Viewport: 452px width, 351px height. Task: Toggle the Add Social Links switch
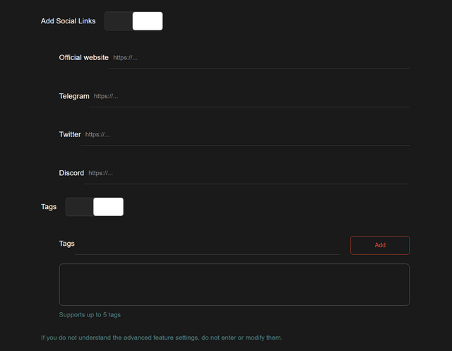pos(133,21)
